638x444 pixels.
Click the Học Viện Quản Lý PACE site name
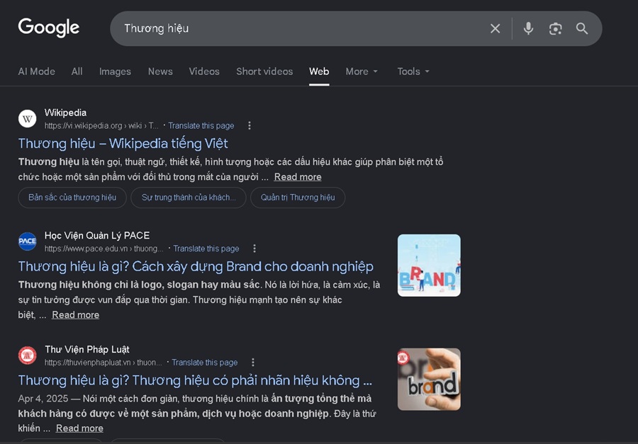pyautogui.click(x=97, y=235)
